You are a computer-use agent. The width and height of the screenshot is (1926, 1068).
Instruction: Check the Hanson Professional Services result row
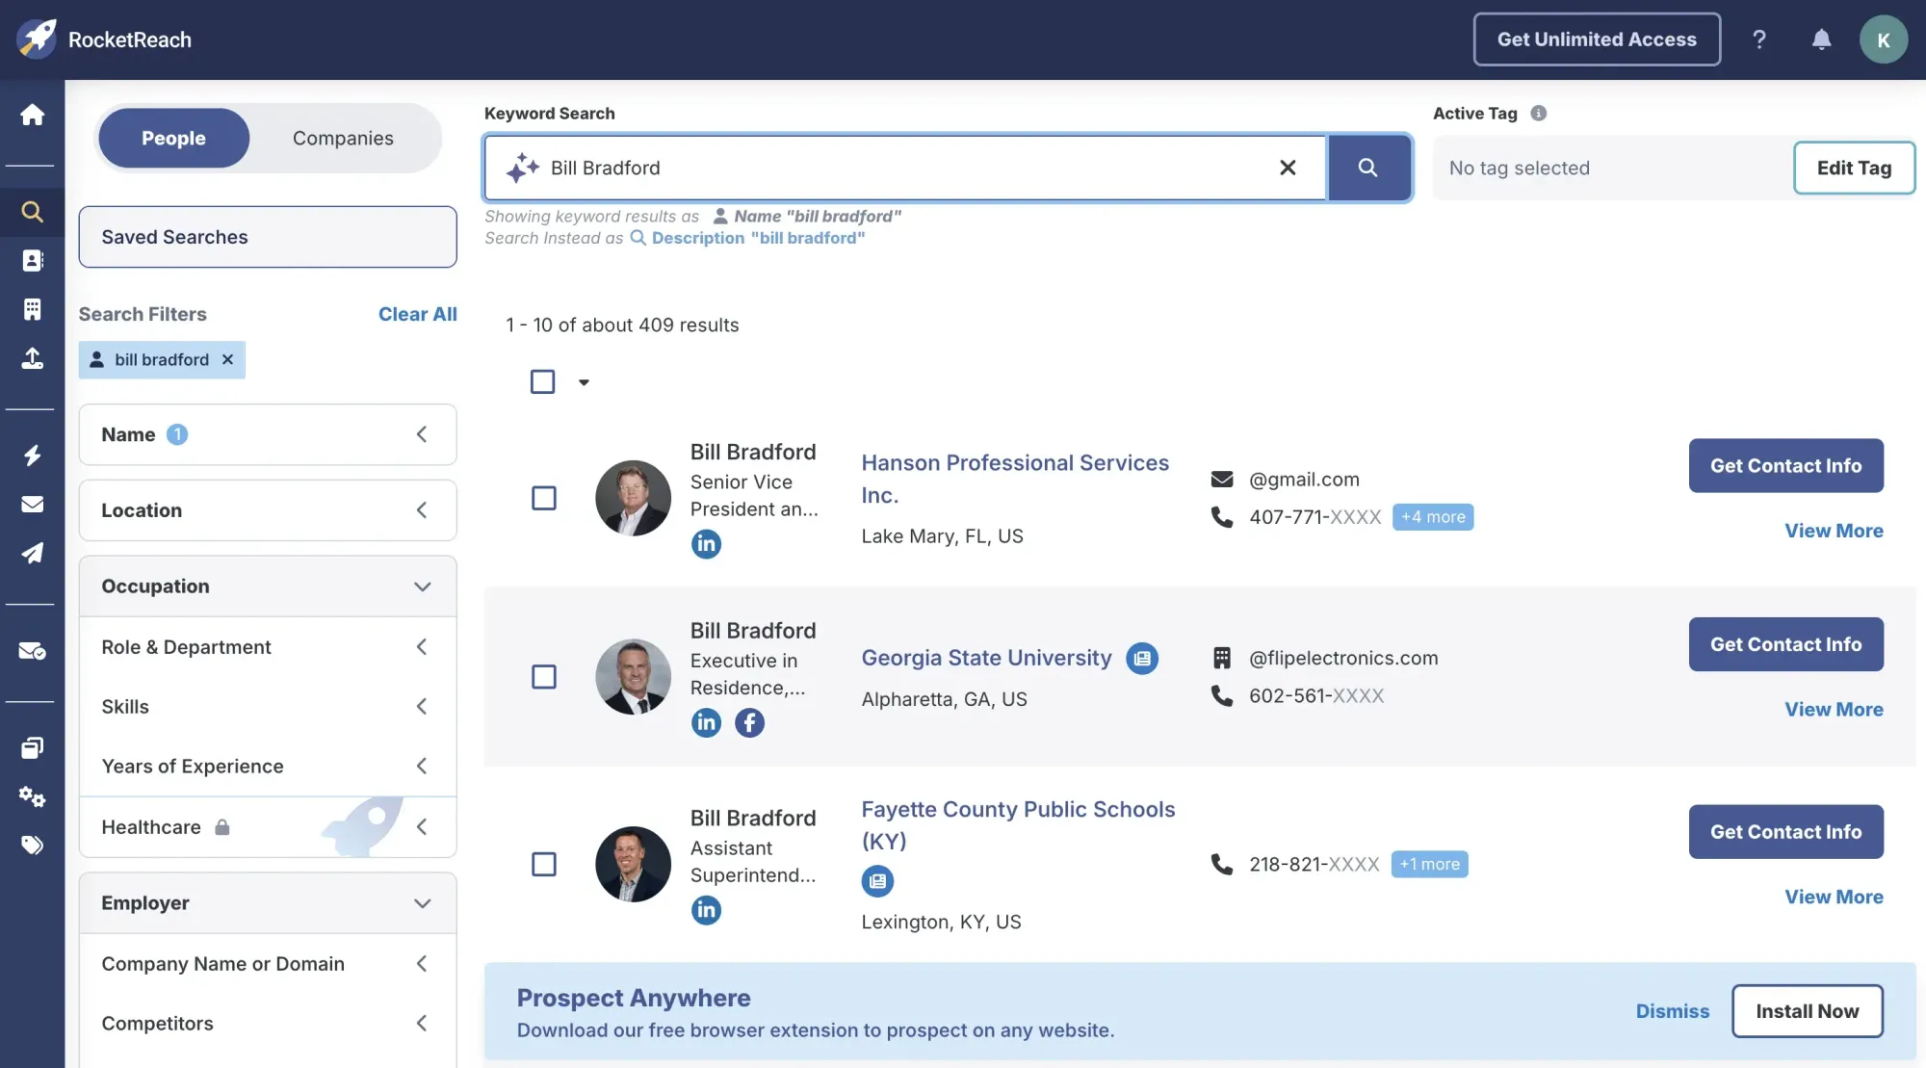[x=544, y=498]
